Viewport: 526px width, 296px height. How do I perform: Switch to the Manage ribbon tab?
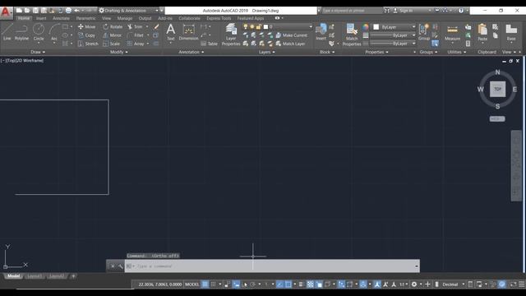[x=124, y=18]
